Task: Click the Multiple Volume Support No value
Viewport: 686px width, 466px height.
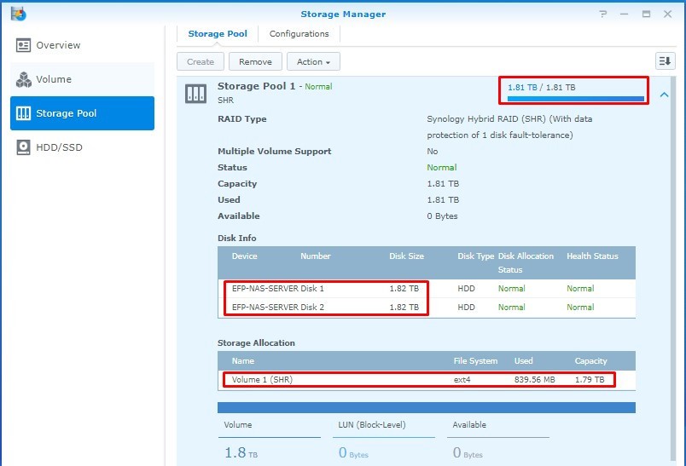Action: pos(433,152)
